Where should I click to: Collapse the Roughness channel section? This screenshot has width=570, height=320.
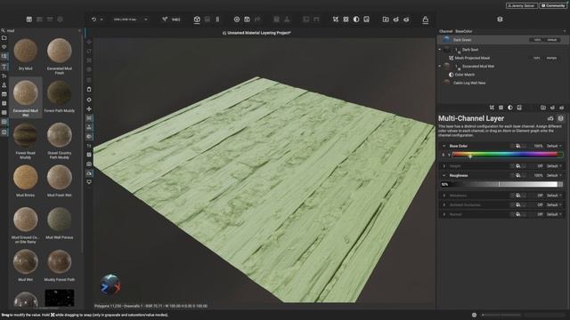pos(444,176)
